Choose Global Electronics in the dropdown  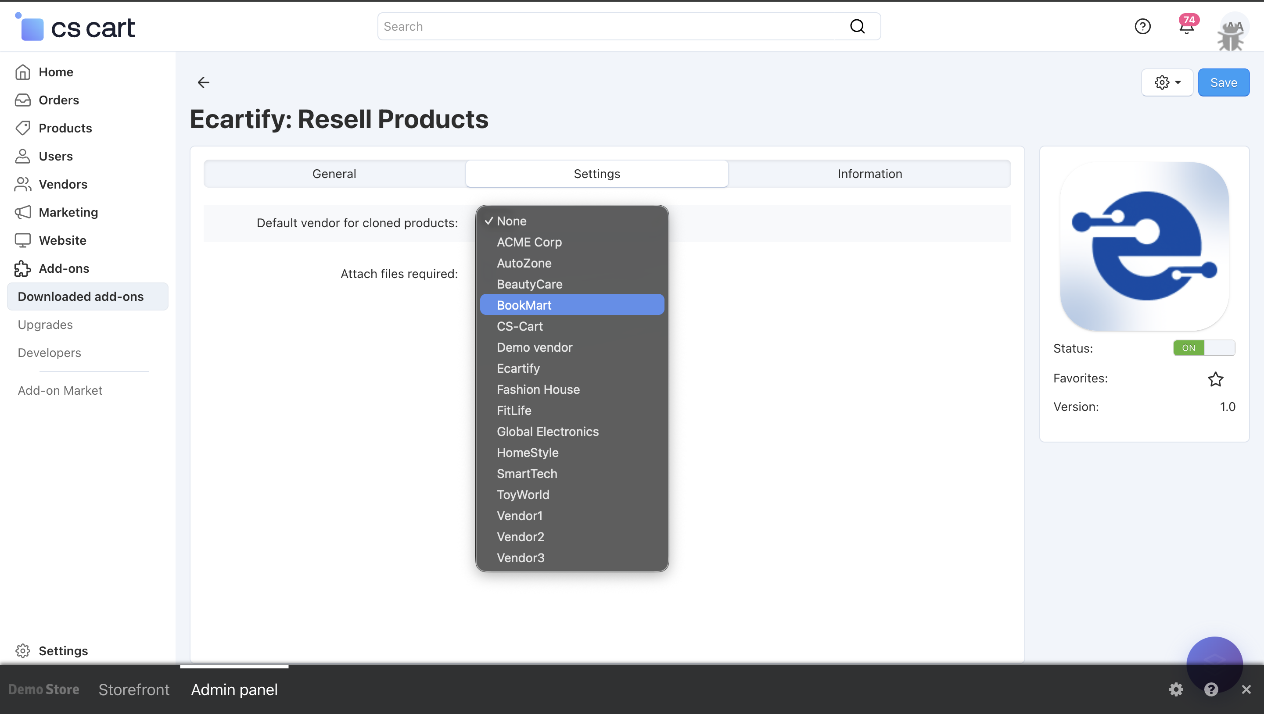tap(547, 432)
